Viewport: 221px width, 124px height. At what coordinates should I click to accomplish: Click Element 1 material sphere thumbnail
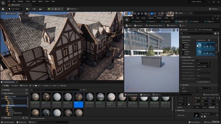(x=199, y=52)
